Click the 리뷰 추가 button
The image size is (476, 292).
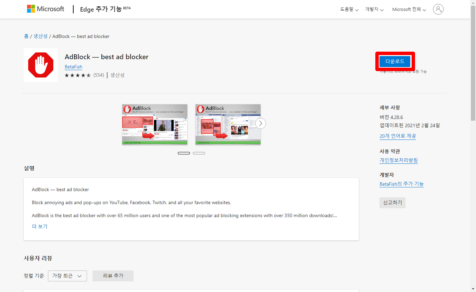pos(113,276)
